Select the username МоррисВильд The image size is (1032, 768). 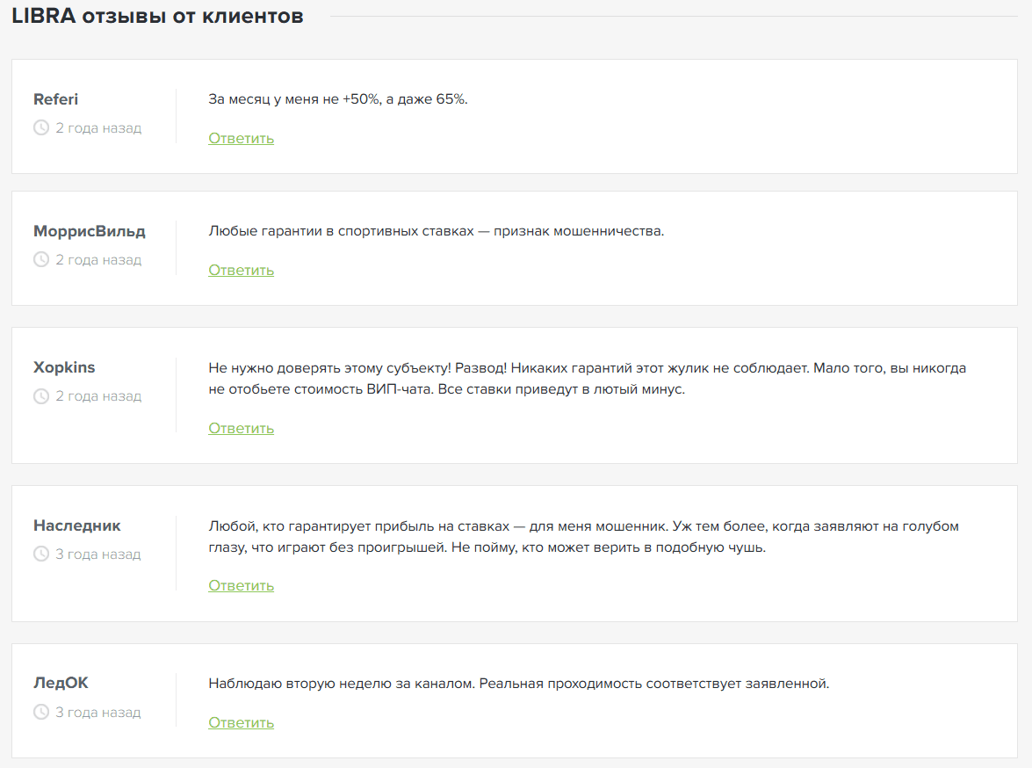point(90,231)
